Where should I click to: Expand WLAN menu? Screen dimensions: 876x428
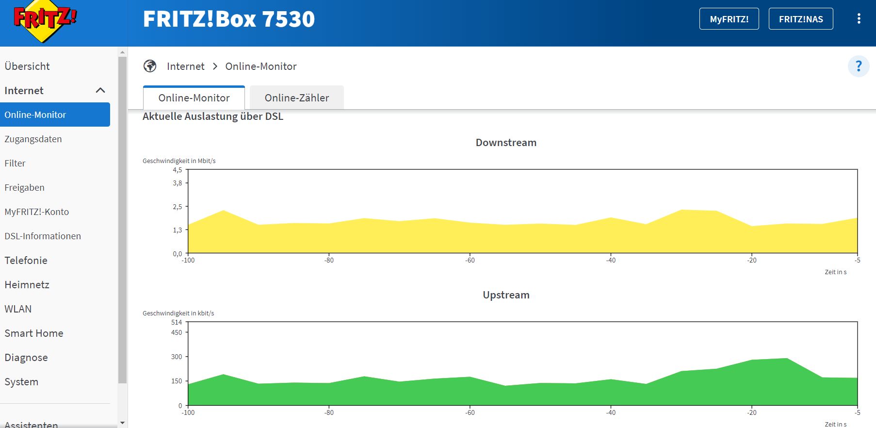tap(18, 309)
